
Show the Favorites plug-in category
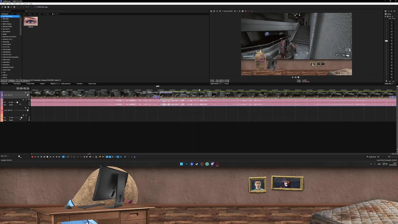tap(56, 14)
